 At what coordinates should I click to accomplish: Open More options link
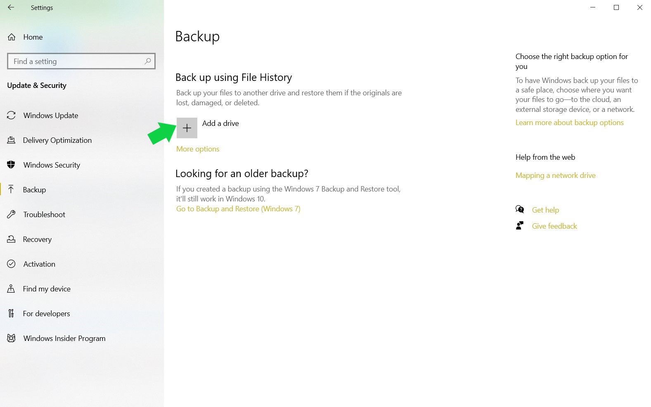198,149
